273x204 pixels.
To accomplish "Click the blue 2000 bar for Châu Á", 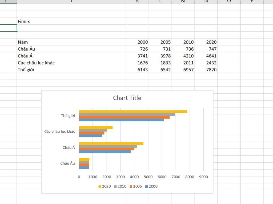I will pyautogui.click(x=105, y=152).
